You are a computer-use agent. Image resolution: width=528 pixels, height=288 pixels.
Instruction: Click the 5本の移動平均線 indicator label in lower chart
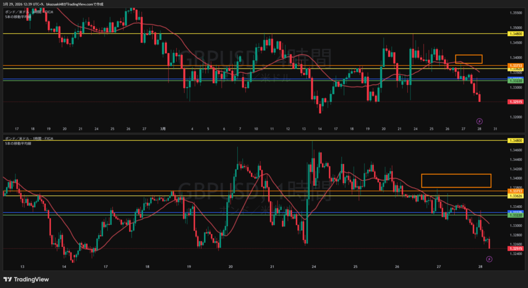pos(18,145)
